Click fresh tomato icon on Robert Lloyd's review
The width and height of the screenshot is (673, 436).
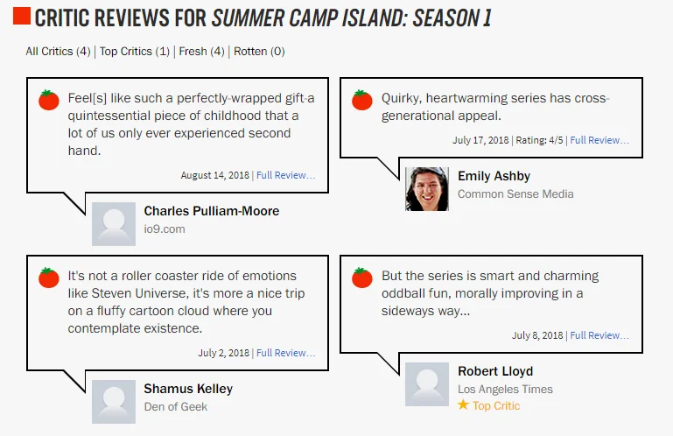(x=361, y=278)
